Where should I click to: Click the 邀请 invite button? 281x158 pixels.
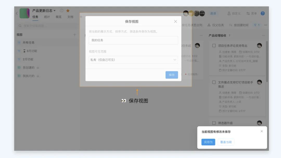pyautogui.click(x=213, y=14)
